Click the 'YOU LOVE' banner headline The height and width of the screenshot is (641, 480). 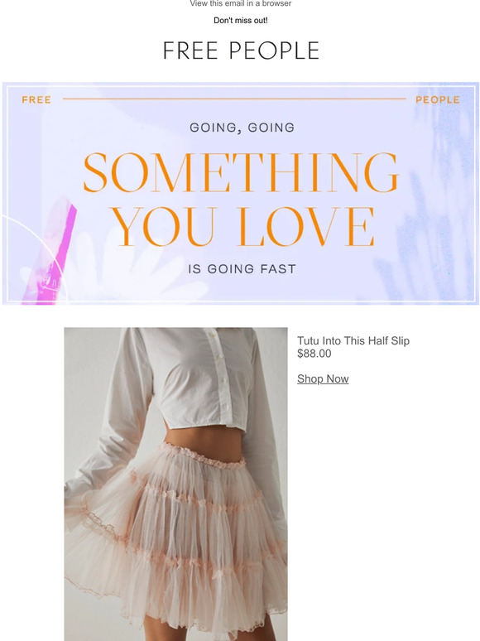tap(242, 226)
